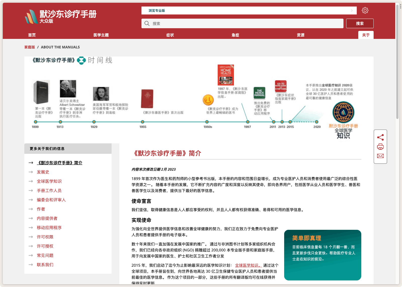Open the 许可授权 sidebar link
Screen dimensions: 402x287
45,246
